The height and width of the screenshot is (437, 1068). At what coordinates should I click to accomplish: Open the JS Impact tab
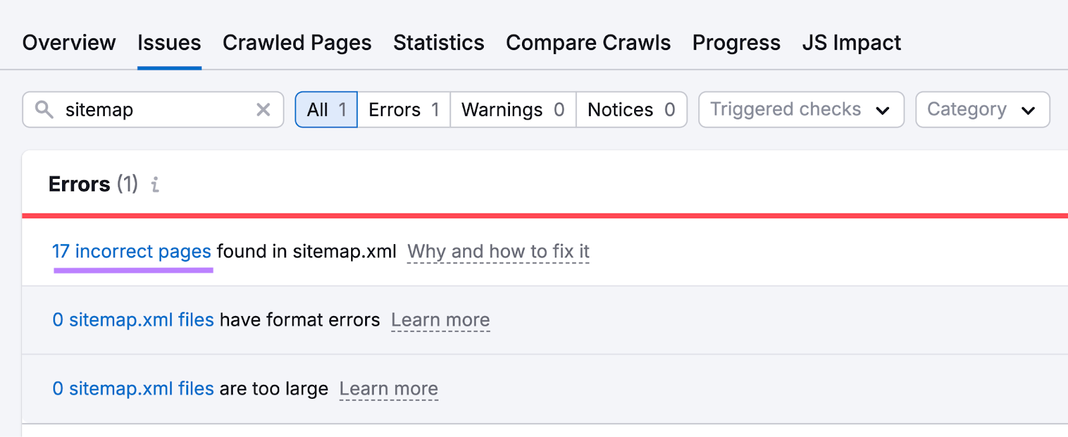(851, 43)
